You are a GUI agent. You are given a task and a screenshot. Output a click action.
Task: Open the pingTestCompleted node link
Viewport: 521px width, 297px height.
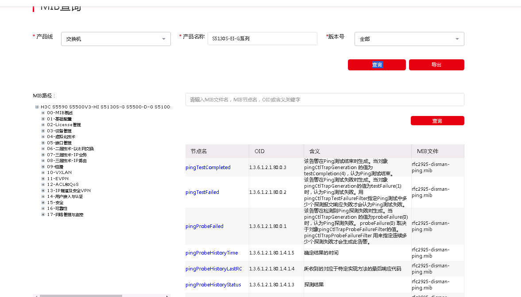(208, 167)
